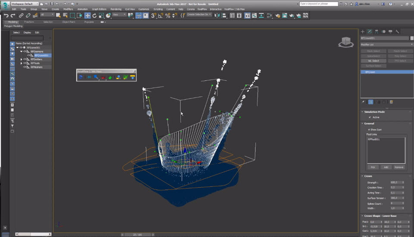The width and height of the screenshot is (414, 237).
Task: Toggle visibility eye of RFFluids
Action: pyautogui.click(x=25, y=63)
